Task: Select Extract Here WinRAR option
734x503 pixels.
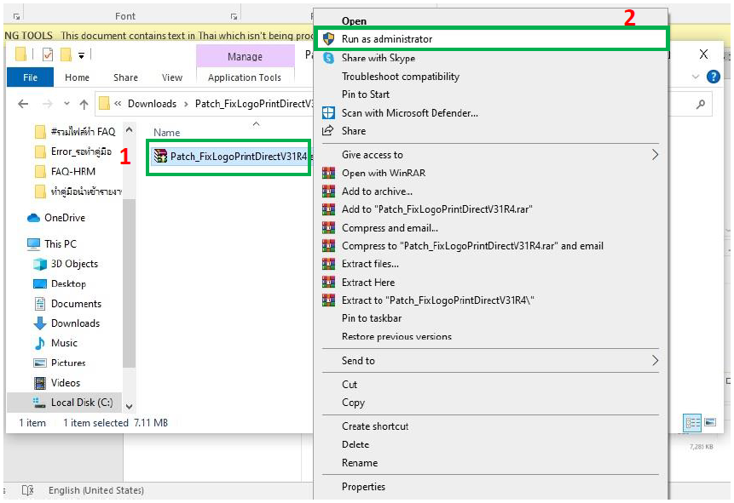Action: tap(367, 282)
